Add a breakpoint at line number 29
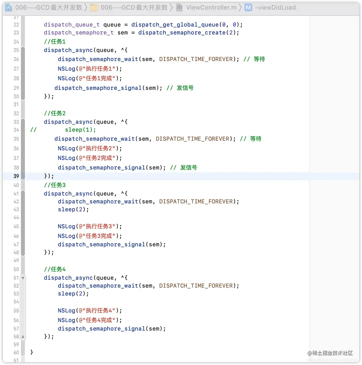This screenshot has height=365, width=362. point(16,88)
